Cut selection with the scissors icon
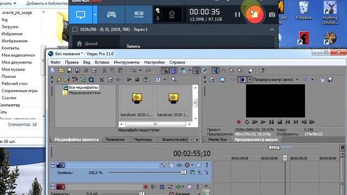 coord(105,70)
